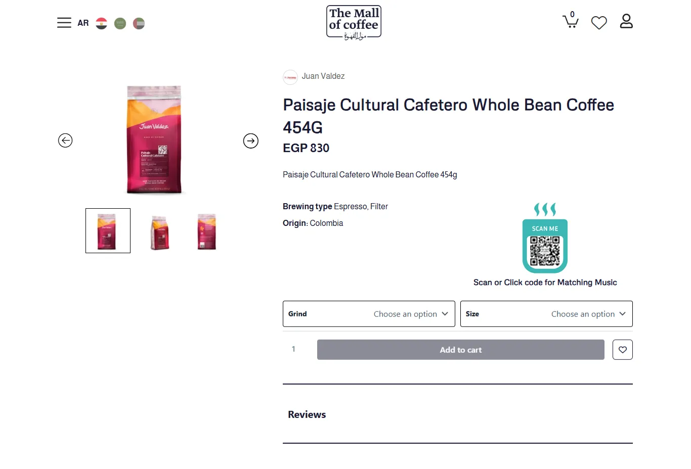The image size is (691, 469).
Task: Go to The Mall of Coffee homepage logo
Action: click(x=354, y=22)
